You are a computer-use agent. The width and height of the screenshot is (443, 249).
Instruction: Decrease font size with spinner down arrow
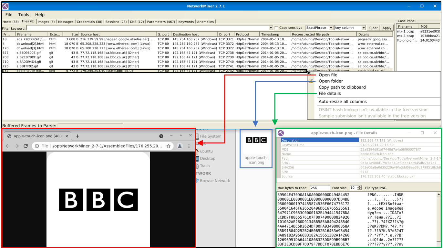point(359,189)
